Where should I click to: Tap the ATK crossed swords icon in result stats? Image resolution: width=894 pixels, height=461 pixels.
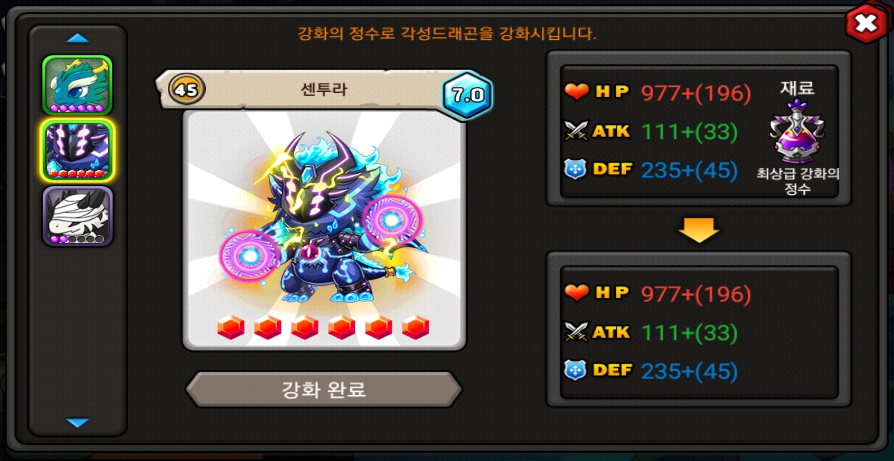576,332
